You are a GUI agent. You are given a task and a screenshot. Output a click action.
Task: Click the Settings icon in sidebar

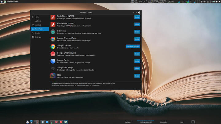[x=33, y=37]
